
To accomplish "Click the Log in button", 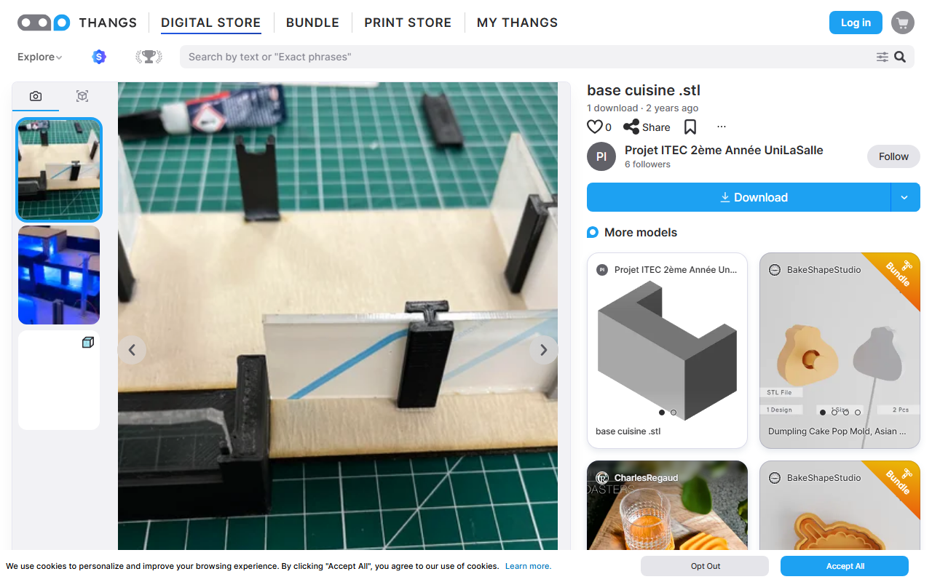I will [856, 23].
